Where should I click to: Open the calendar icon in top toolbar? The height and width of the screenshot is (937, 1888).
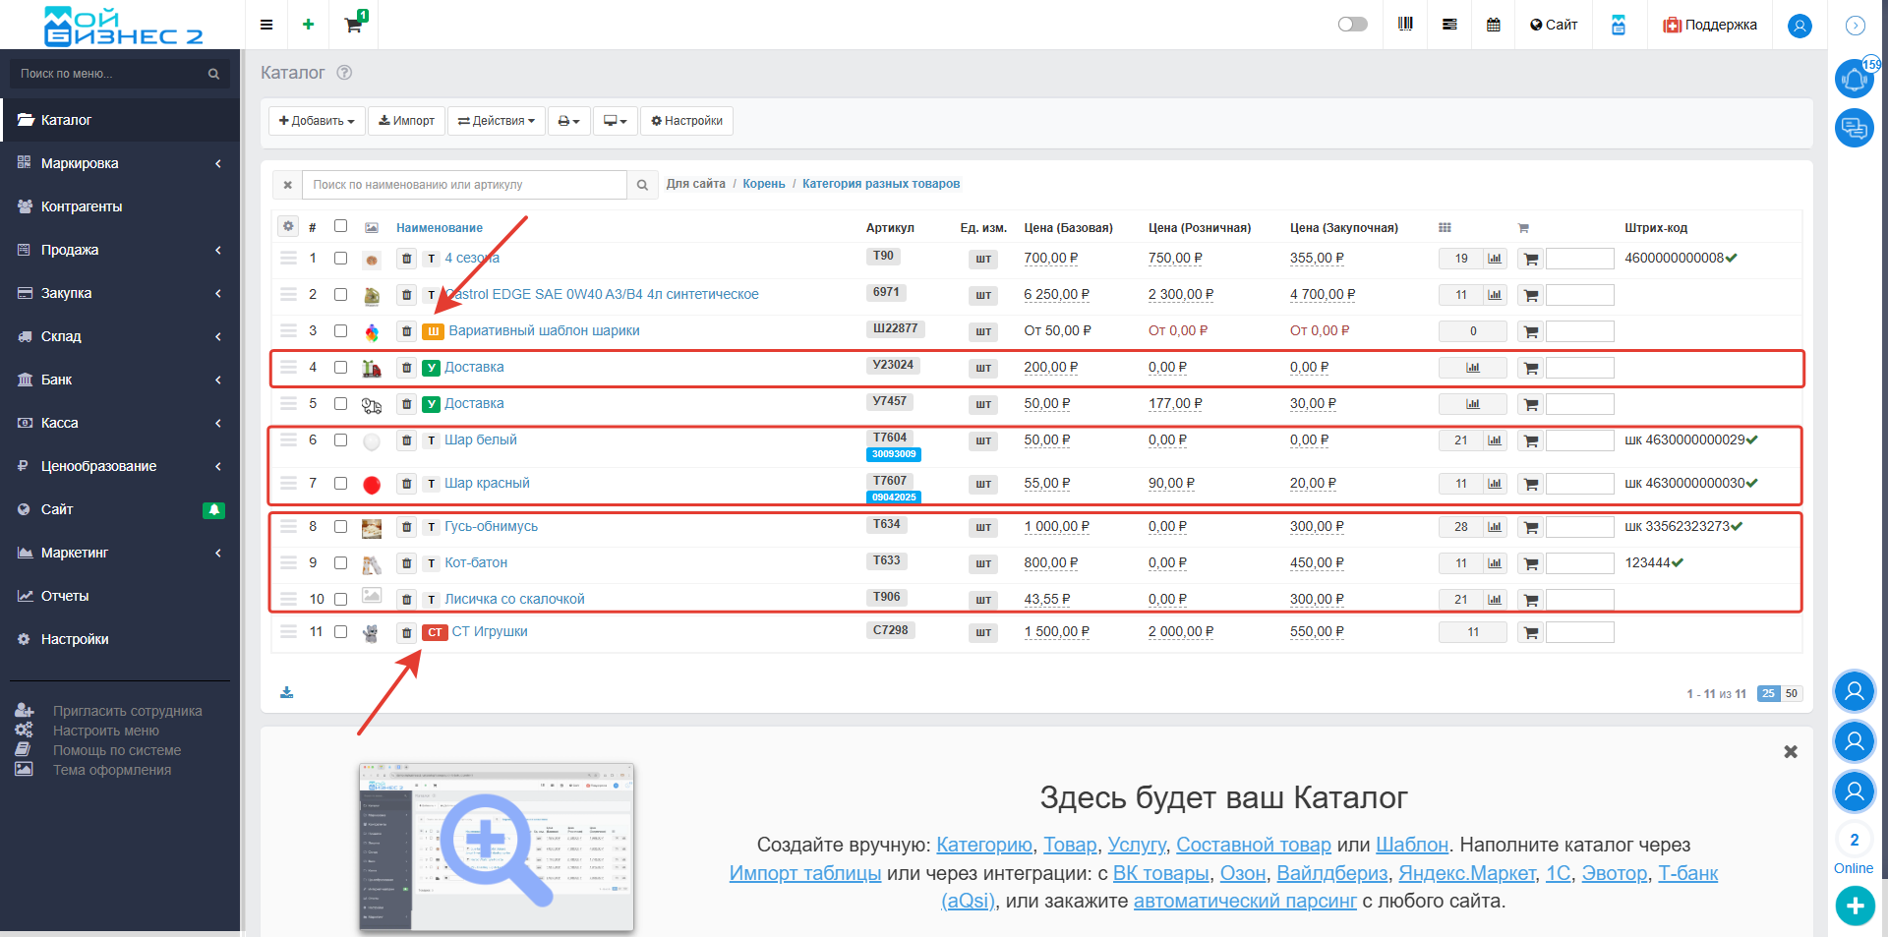click(x=1493, y=25)
